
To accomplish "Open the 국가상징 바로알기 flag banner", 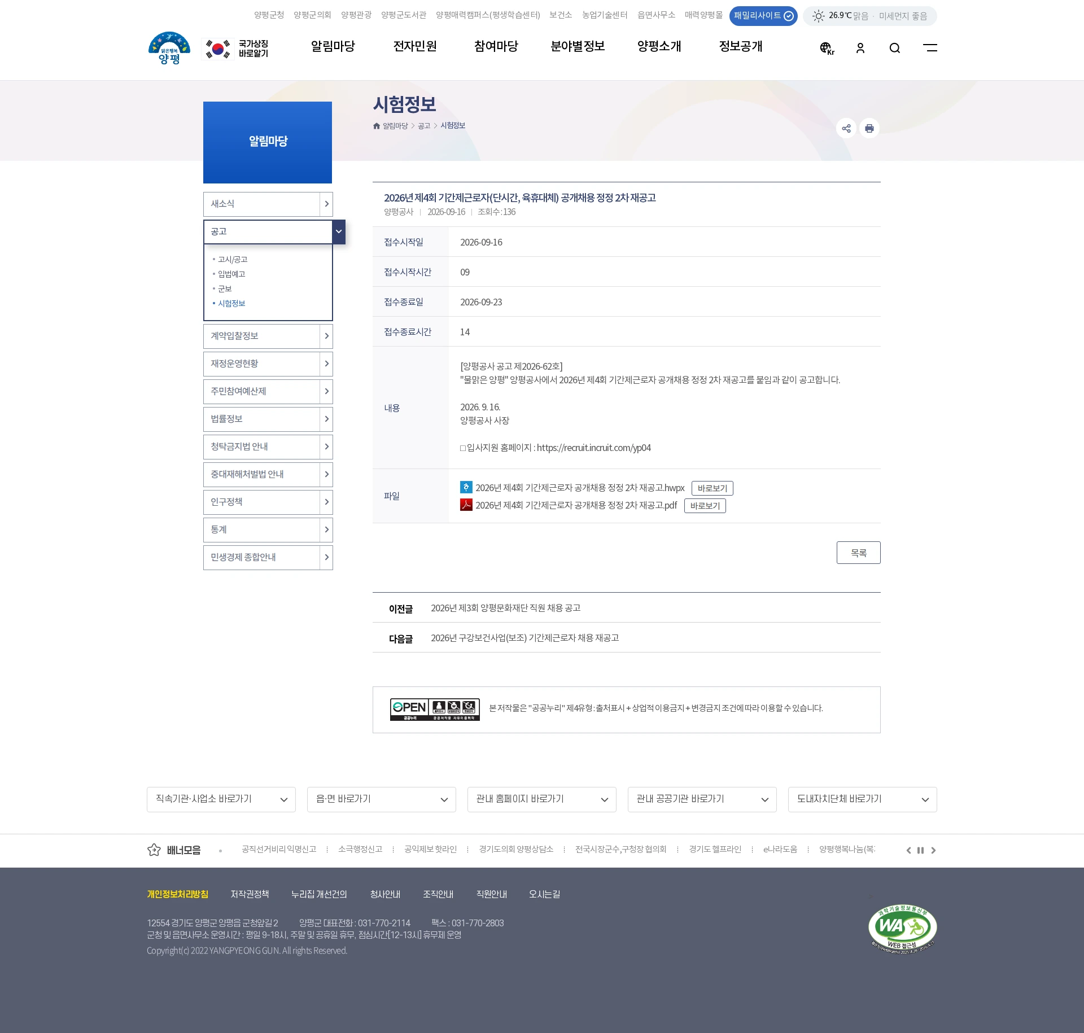I will tap(235, 49).
